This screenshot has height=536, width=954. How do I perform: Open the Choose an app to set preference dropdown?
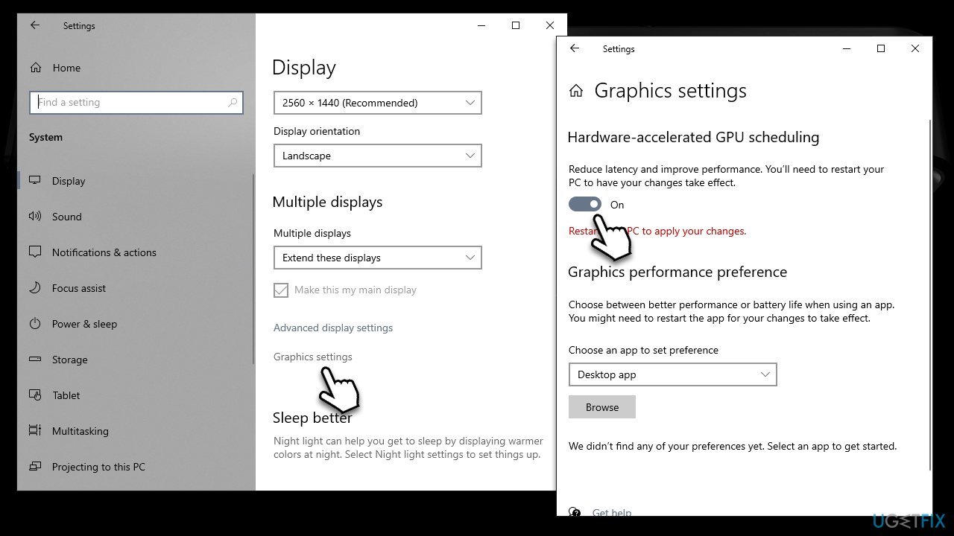(672, 374)
